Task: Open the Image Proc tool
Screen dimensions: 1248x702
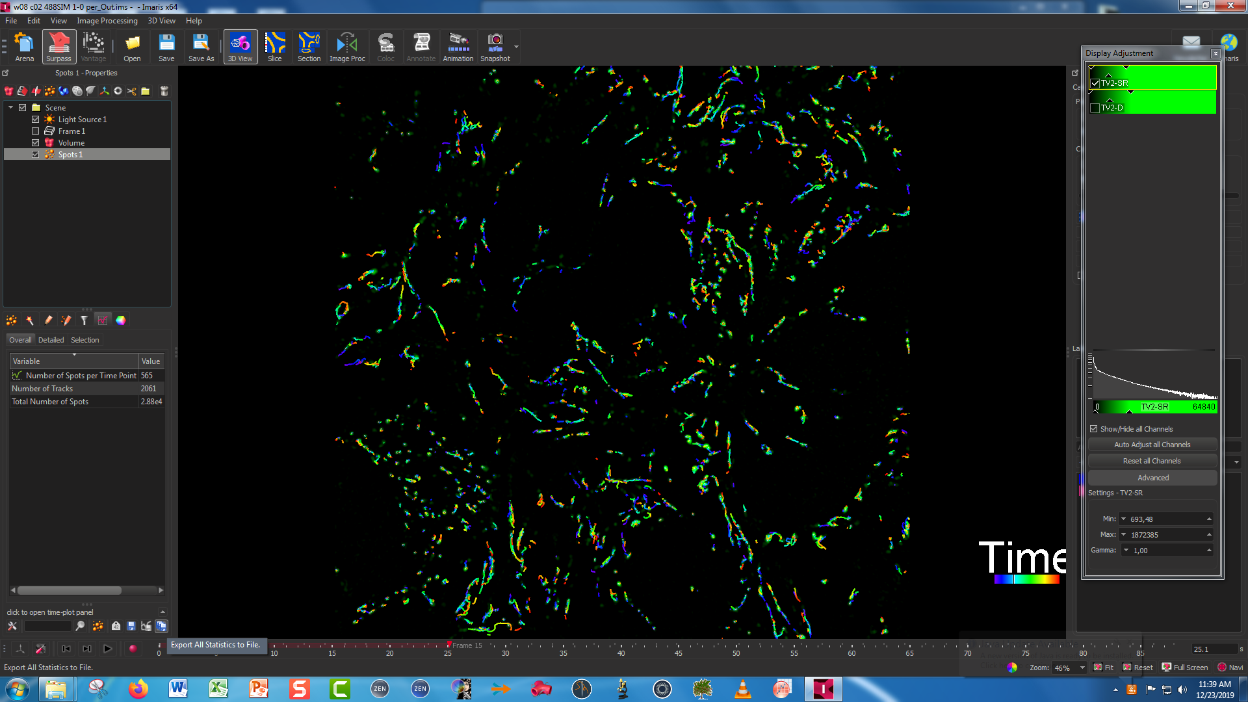Action: 347,47
